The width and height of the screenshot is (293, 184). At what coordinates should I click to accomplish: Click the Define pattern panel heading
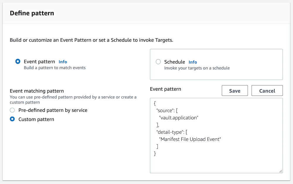click(32, 13)
